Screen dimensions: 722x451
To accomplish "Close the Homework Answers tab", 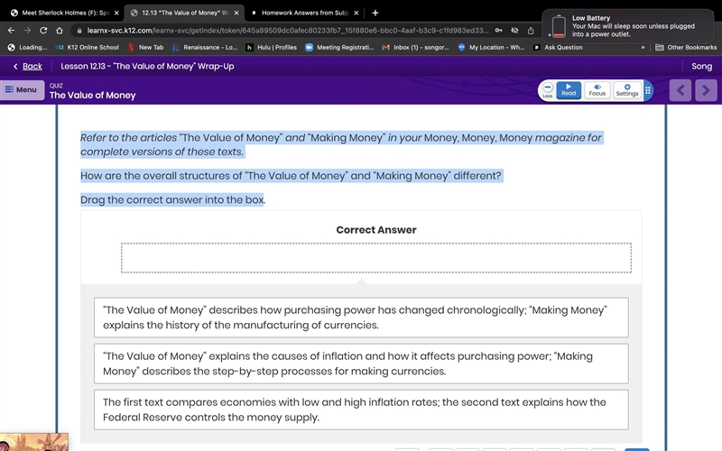I will click(x=356, y=13).
